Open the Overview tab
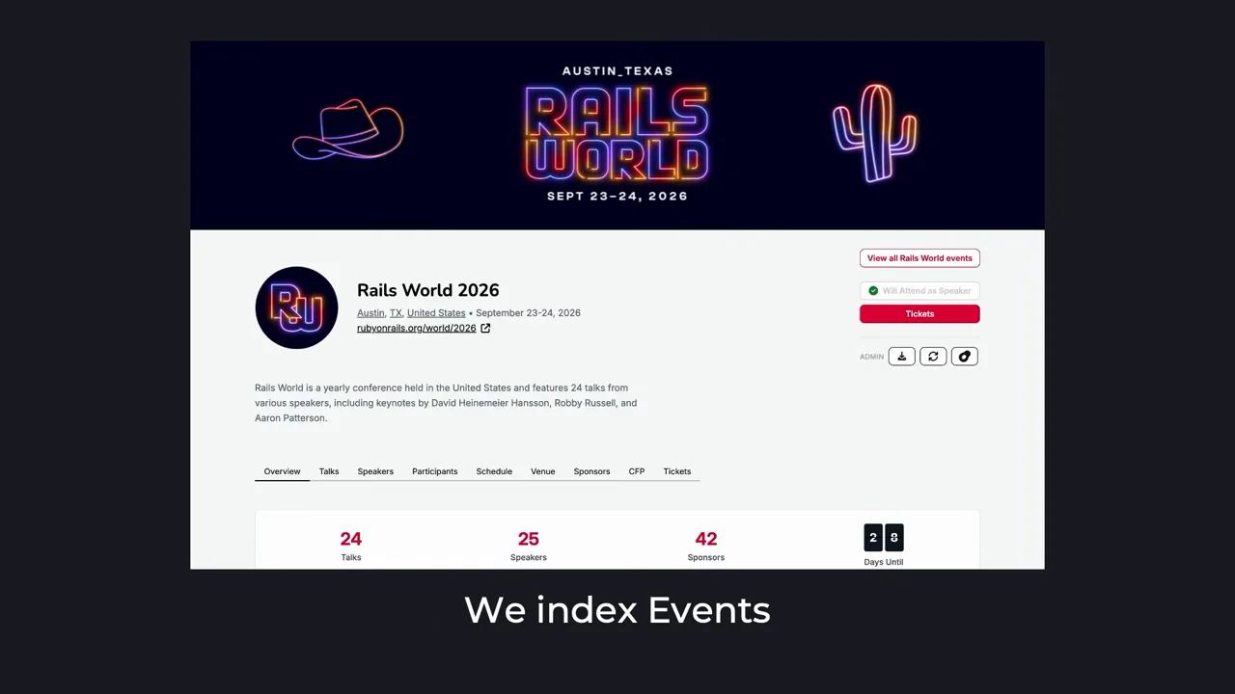The height and width of the screenshot is (694, 1235). [x=282, y=471]
